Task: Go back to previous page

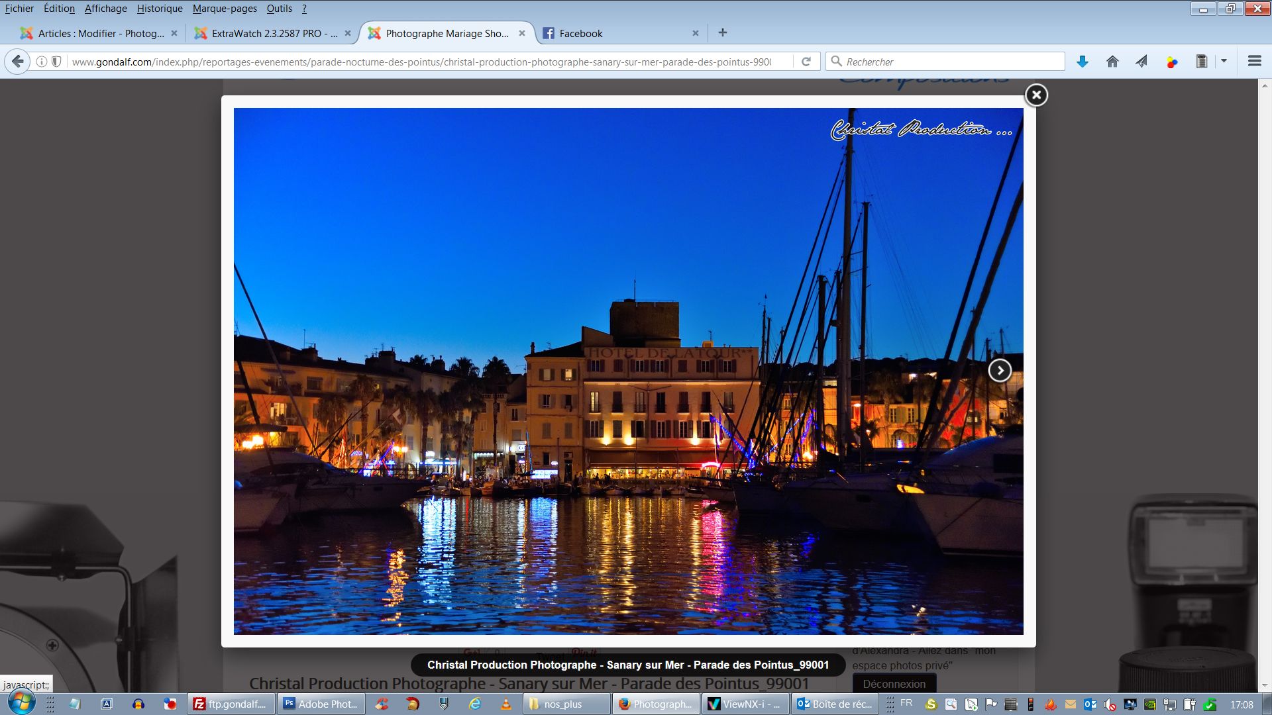Action: pyautogui.click(x=18, y=62)
